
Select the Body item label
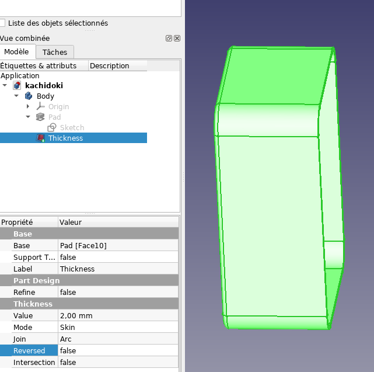click(46, 96)
